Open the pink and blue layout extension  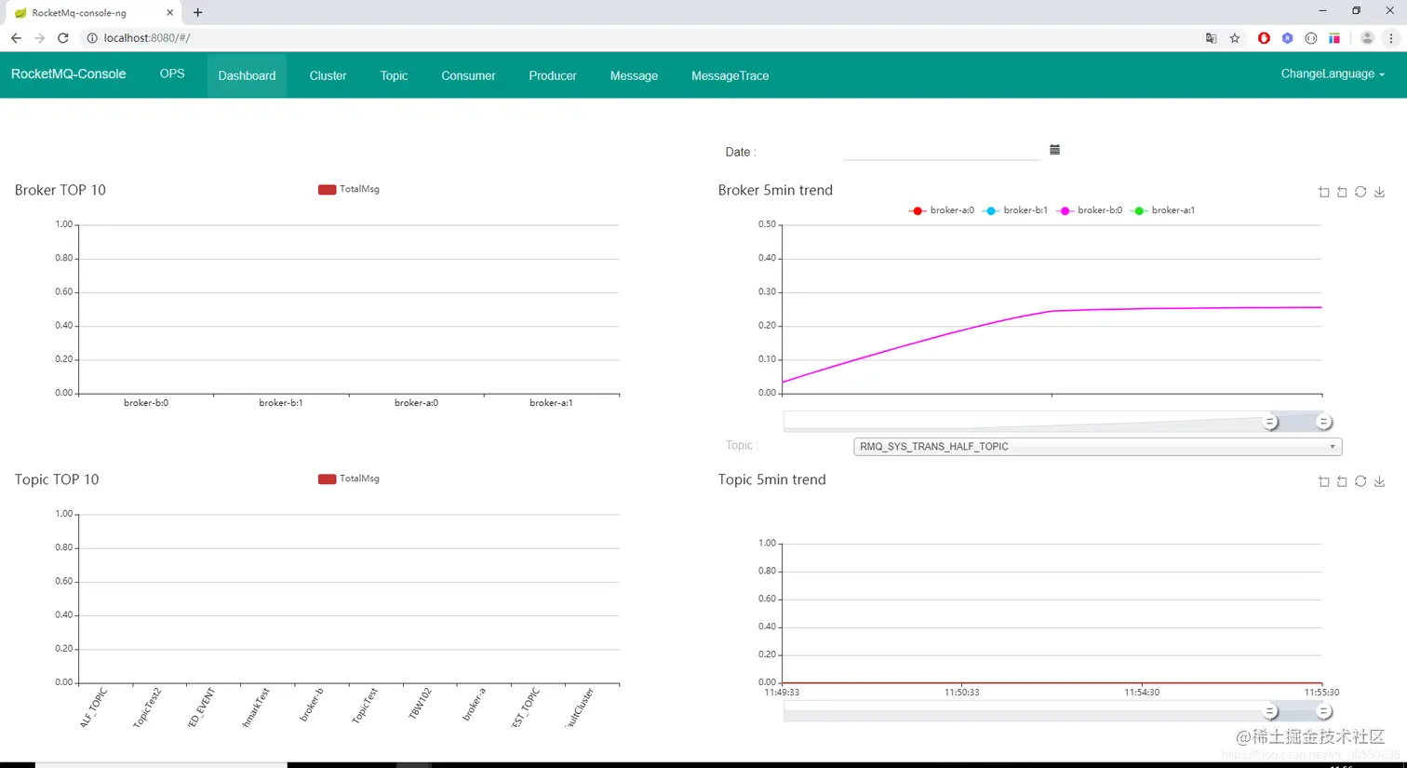pos(1334,38)
